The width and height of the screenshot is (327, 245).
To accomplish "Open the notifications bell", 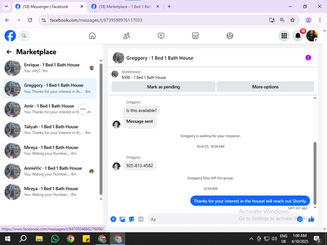I will (298, 36).
